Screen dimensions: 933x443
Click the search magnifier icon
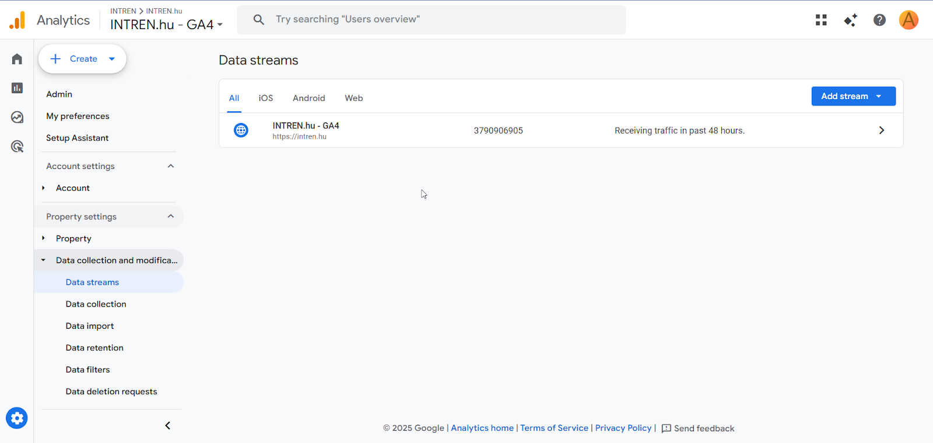[258, 20]
